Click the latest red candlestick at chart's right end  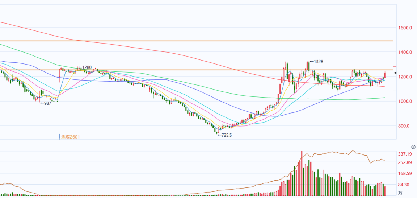click(x=385, y=75)
